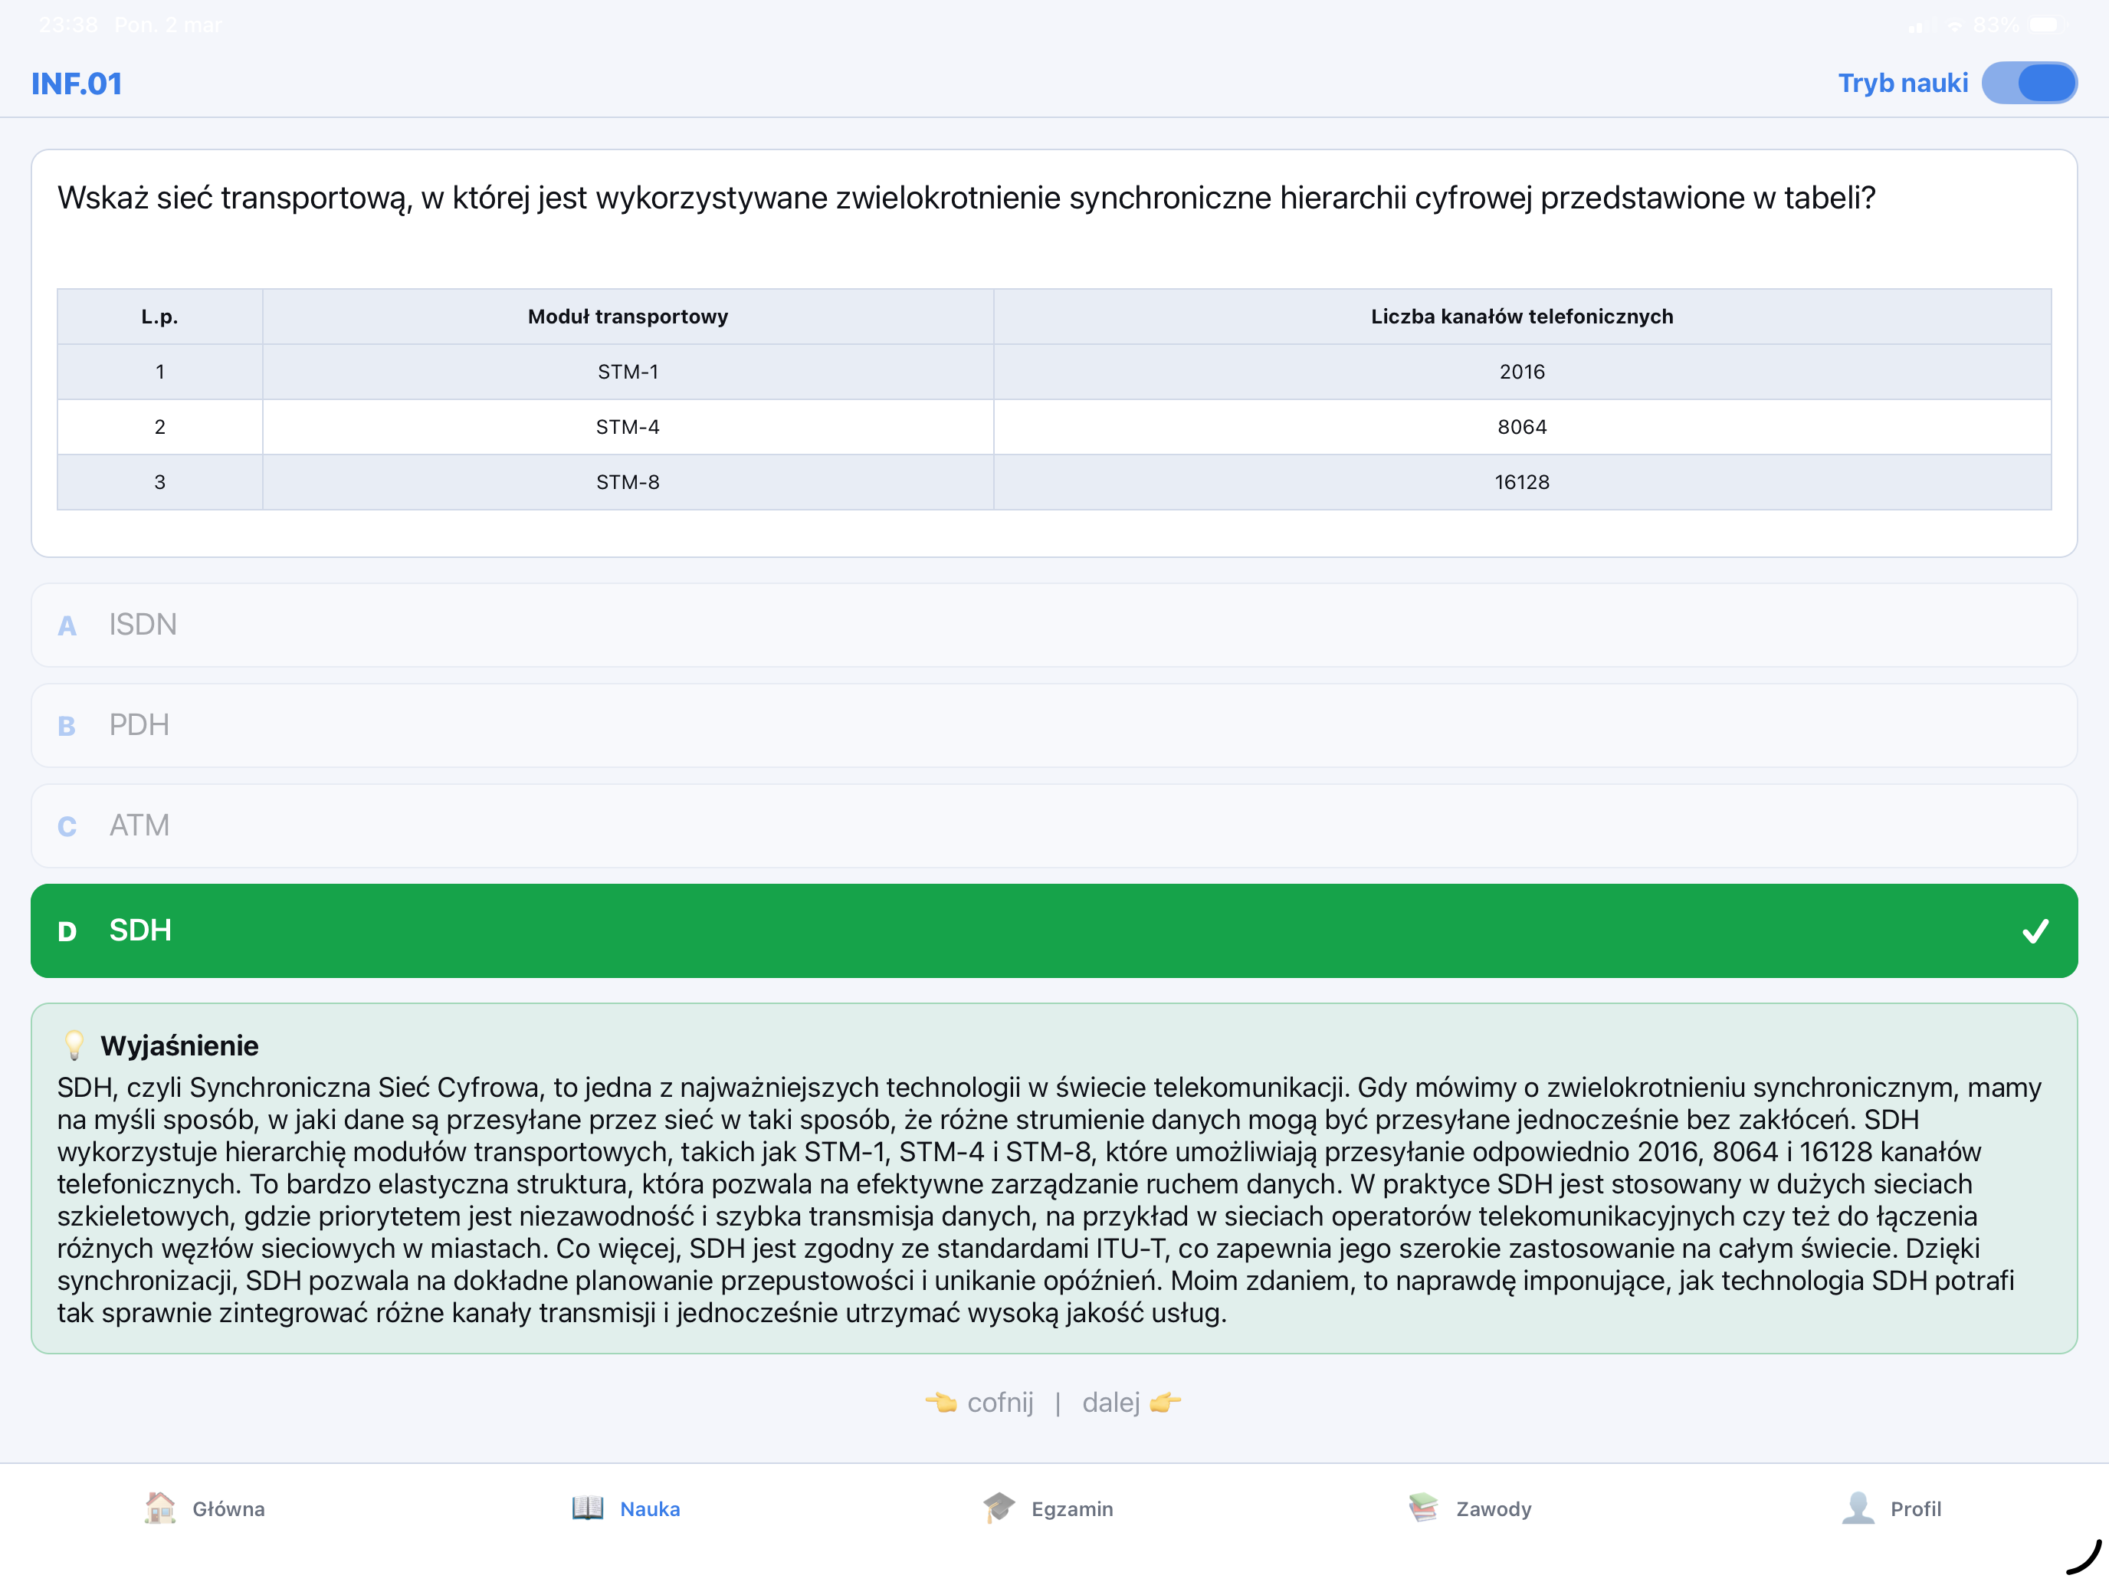Click the person silhouette Profil icon

tap(1858, 1508)
